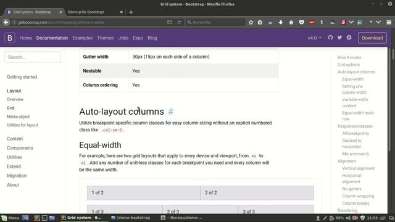Go to Firefox home page icon
The width and height of the screenshot is (395, 222).
point(291,22)
